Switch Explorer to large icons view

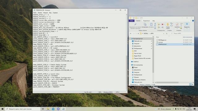click(x=193, y=84)
